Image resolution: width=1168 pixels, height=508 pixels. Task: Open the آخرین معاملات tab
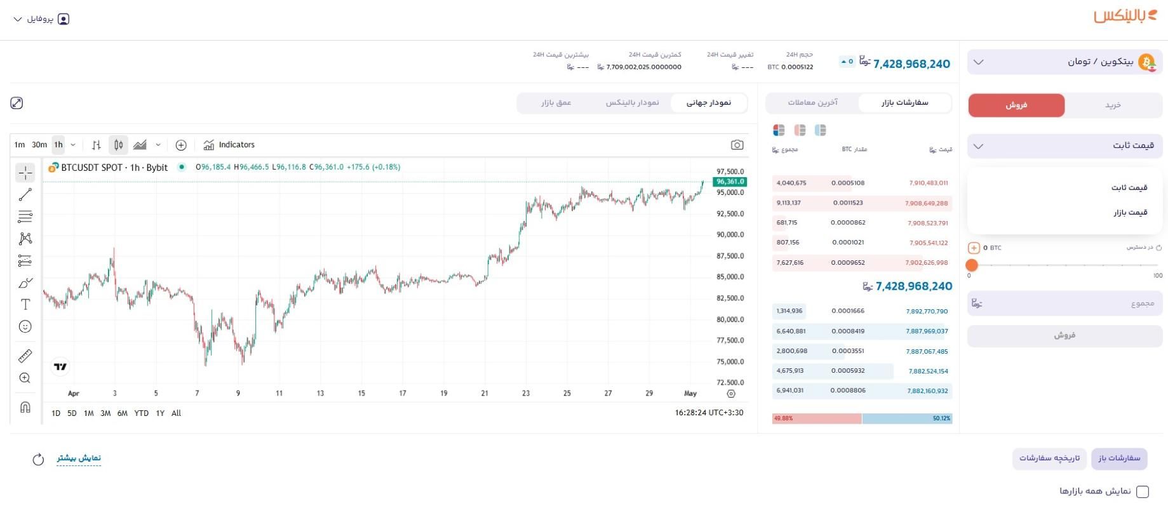coord(812,102)
